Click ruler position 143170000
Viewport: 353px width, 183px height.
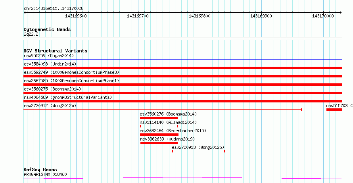coord(323,16)
